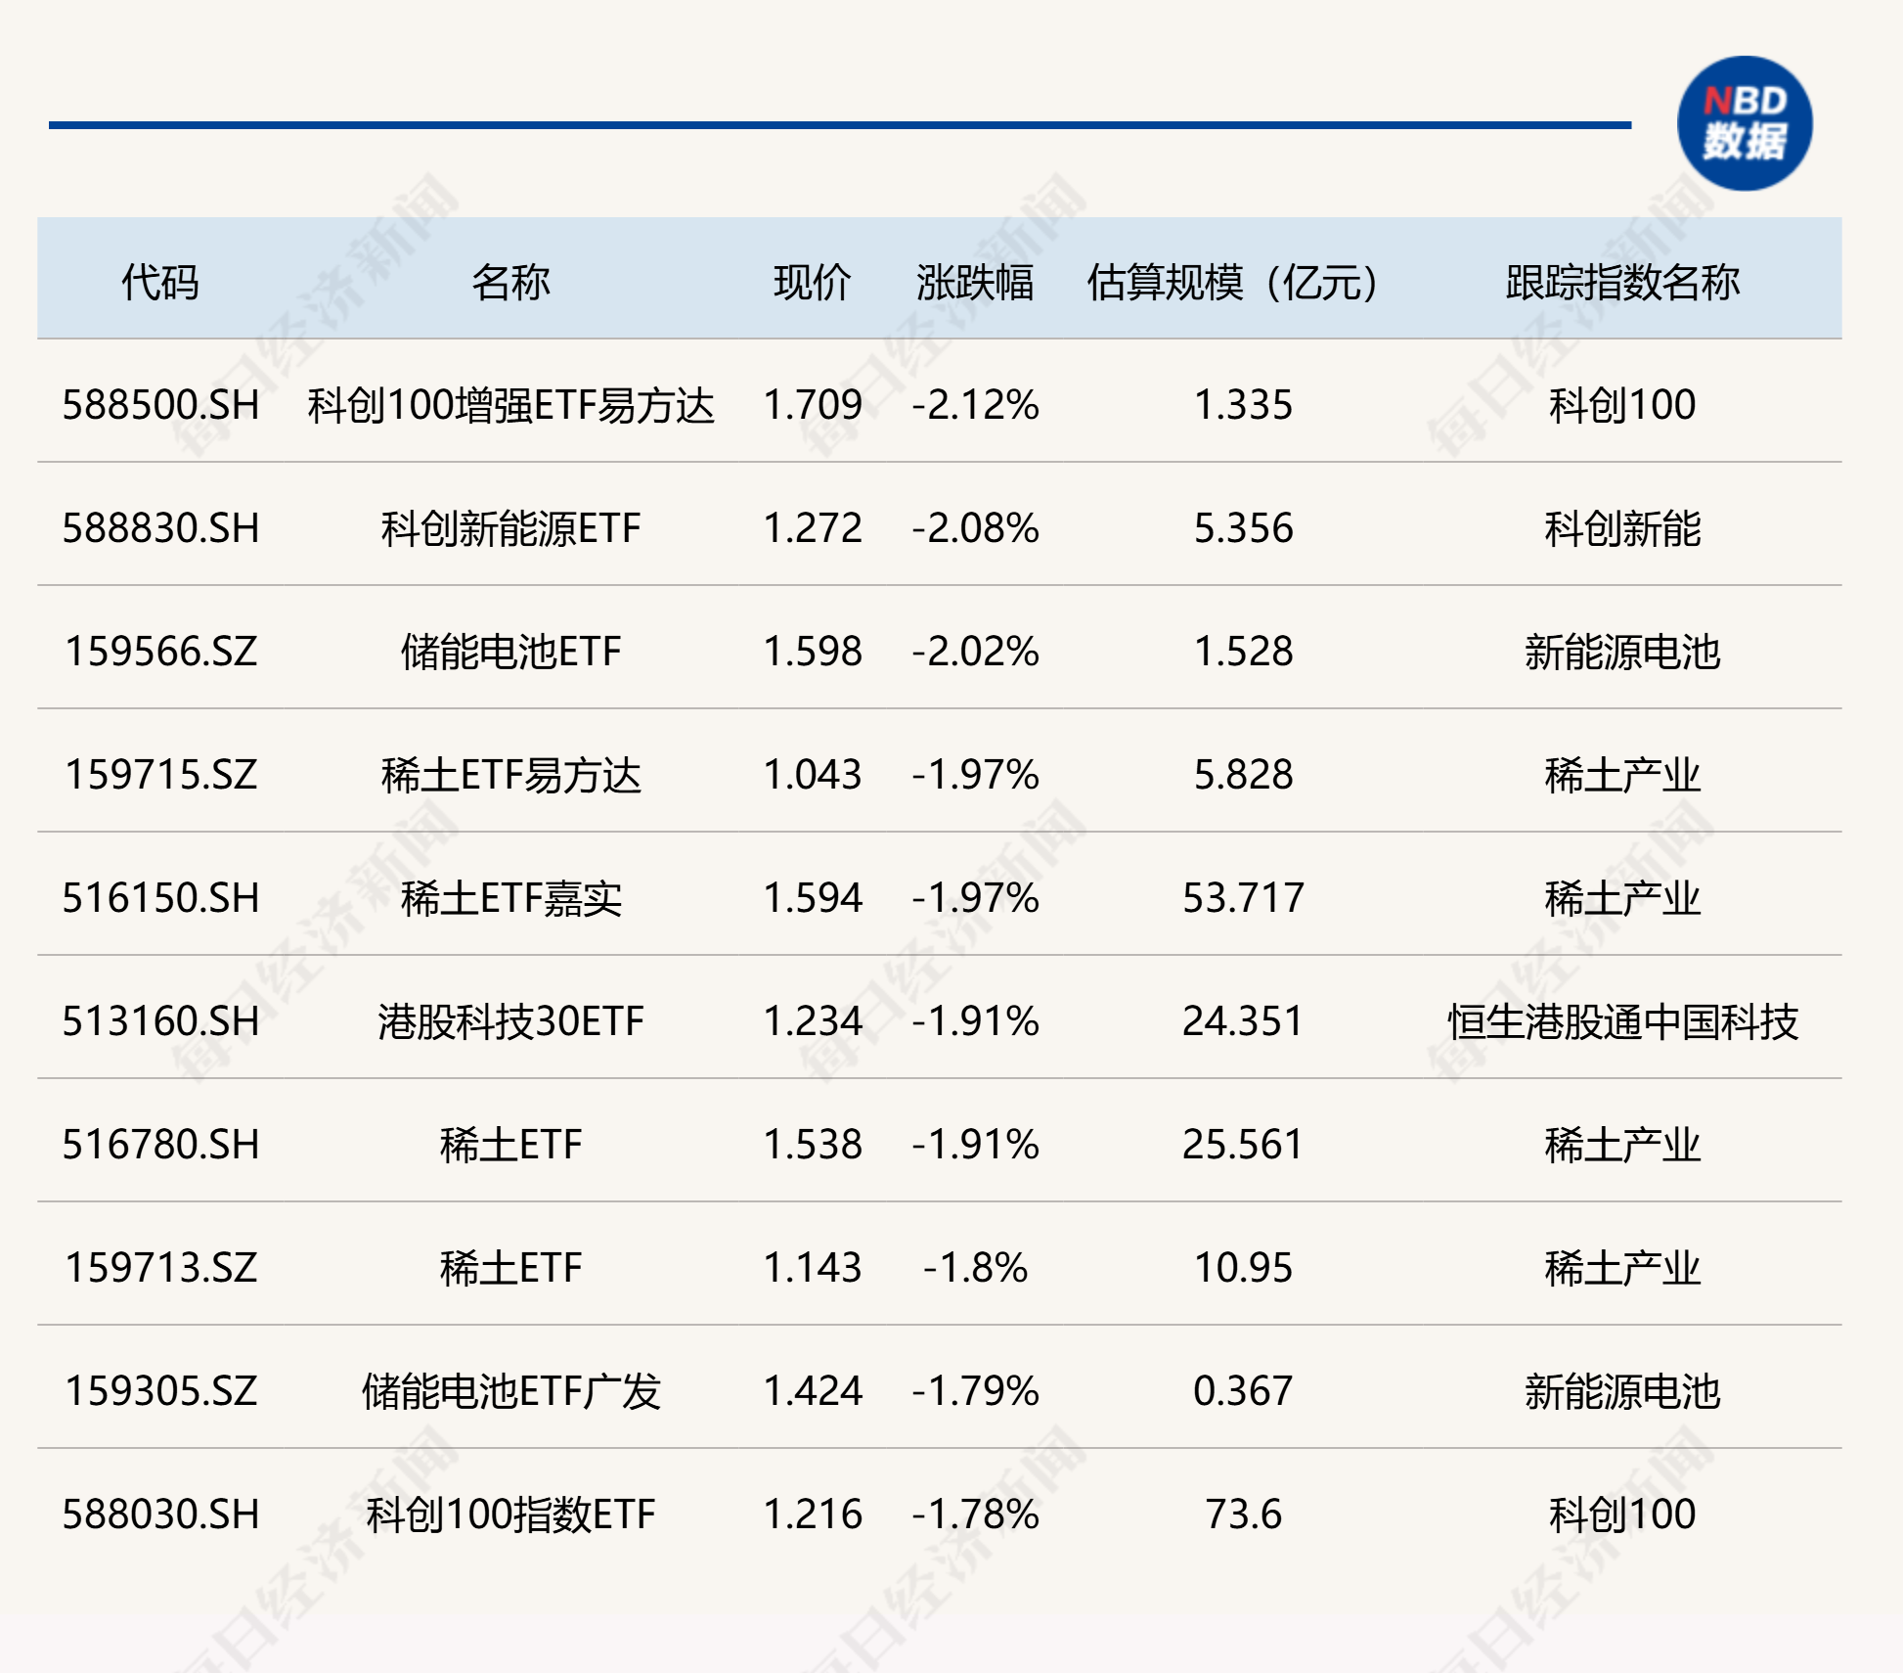This screenshot has height=1673, width=1903.
Task: Click the 科创100指数ETF fund name
Action: 510,1515
